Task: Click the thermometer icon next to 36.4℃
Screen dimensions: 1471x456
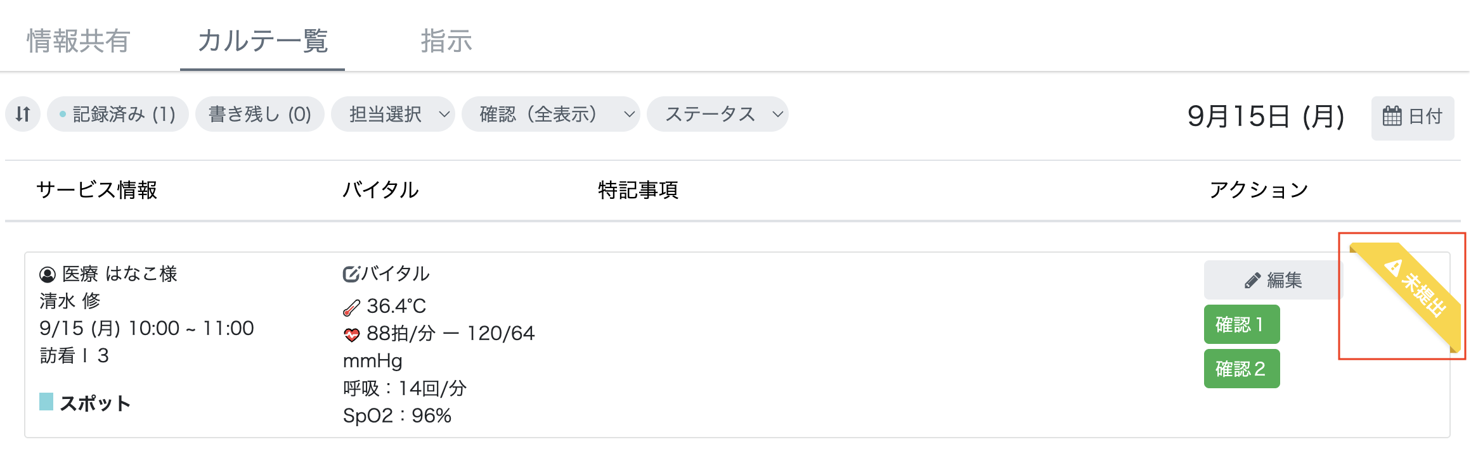Action: click(350, 306)
